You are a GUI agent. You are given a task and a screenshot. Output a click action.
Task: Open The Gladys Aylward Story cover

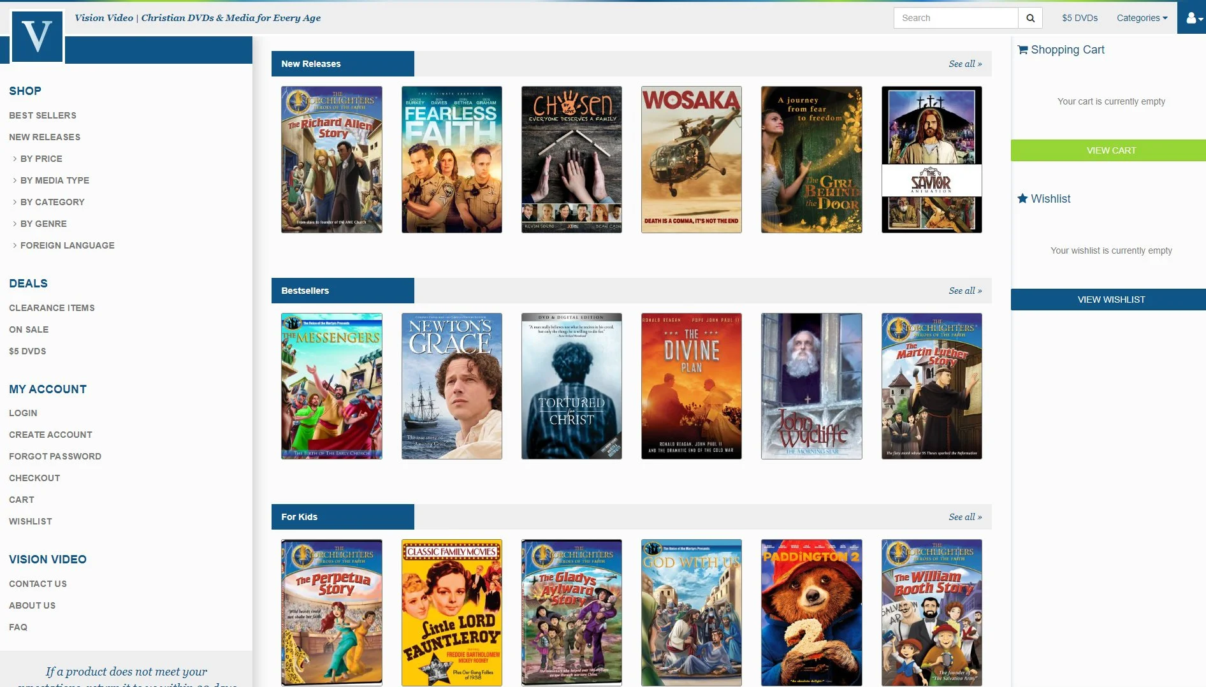[571, 612]
